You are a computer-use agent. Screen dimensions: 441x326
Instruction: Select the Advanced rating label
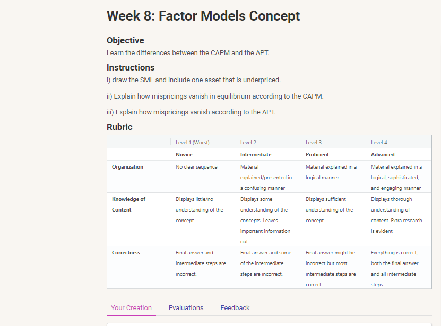(384, 154)
